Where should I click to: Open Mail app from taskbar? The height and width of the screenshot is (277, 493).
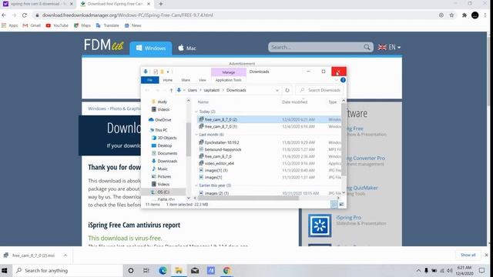tap(195, 270)
